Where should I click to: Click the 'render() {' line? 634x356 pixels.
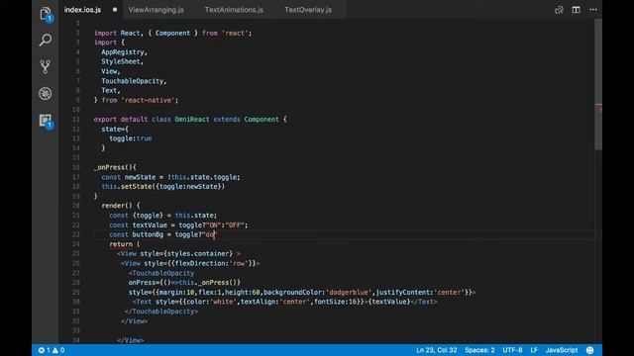tap(121, 206)
